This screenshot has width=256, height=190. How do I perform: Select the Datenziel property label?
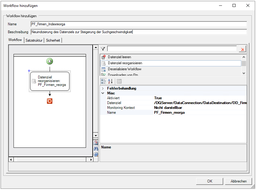(114, 103)
